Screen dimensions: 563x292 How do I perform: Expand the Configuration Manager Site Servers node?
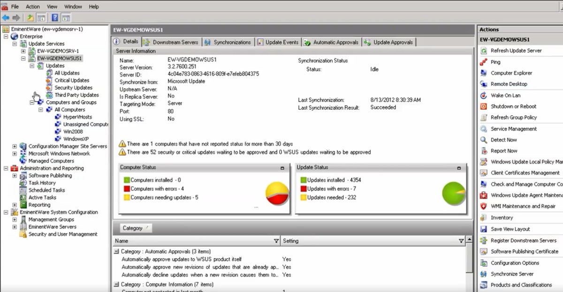click(x=15, y=146)
